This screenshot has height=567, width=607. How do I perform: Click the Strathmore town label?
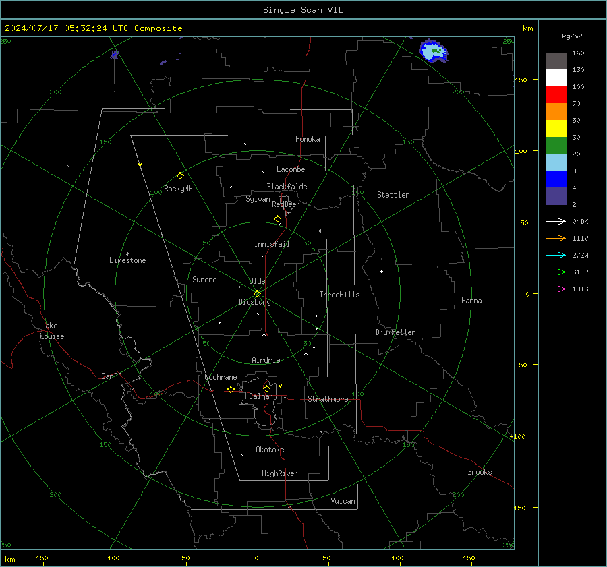point(328,399)
